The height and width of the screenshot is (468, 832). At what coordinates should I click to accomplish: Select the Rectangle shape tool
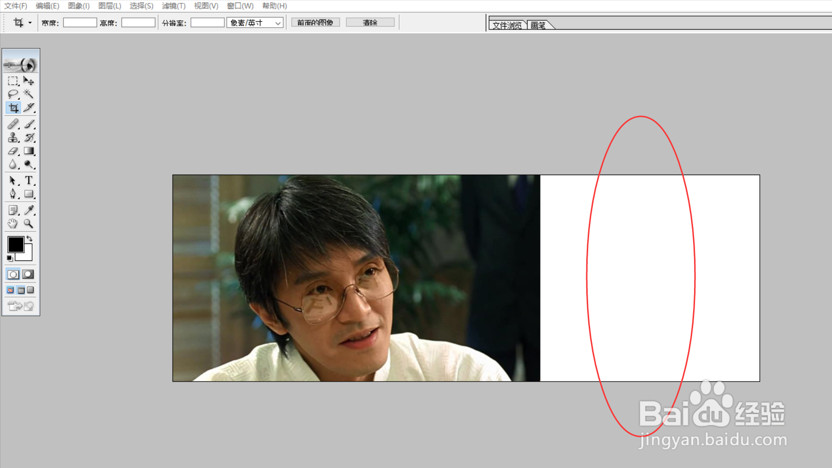point(29,194)
